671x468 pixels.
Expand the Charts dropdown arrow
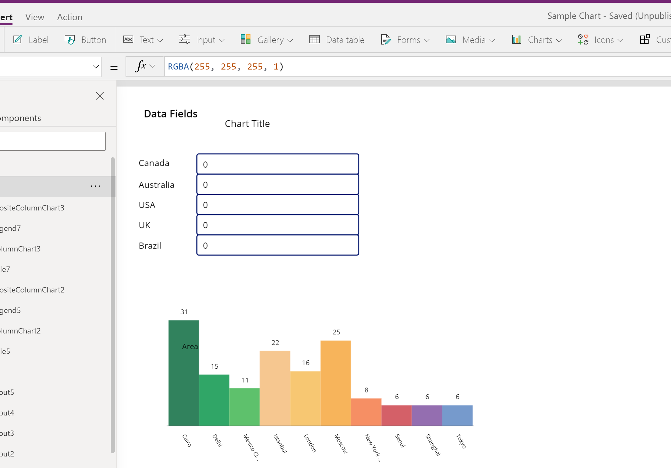[x=559, y=40]
